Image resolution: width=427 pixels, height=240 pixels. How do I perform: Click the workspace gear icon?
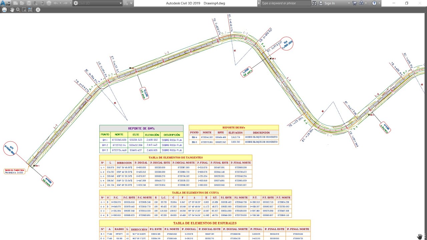click(76, 3)
